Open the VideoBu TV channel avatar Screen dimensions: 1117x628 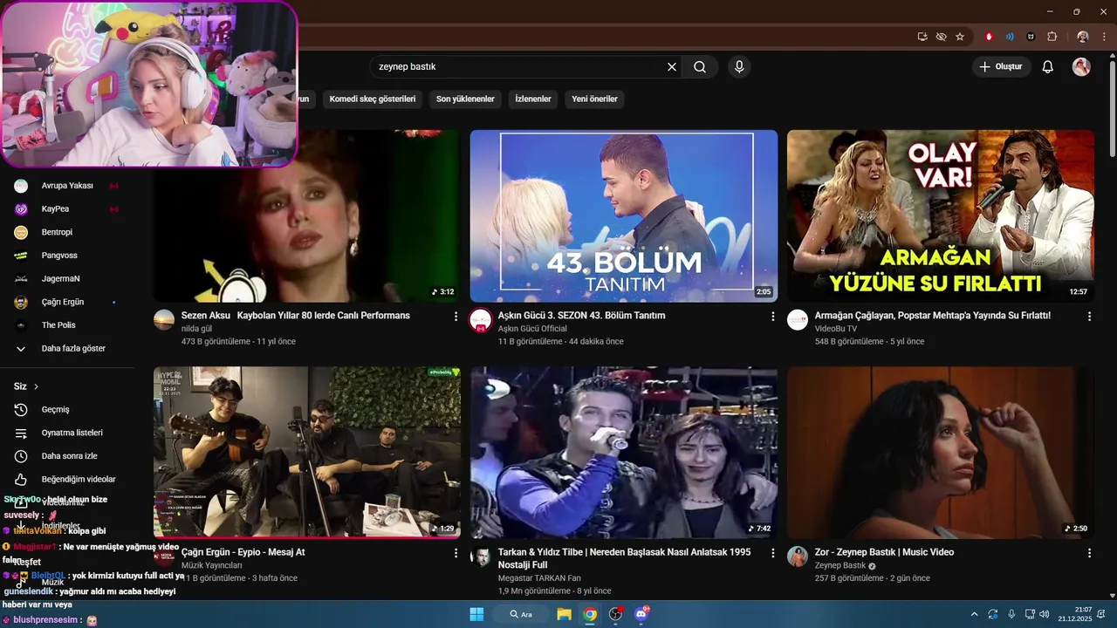coord(798,319)
